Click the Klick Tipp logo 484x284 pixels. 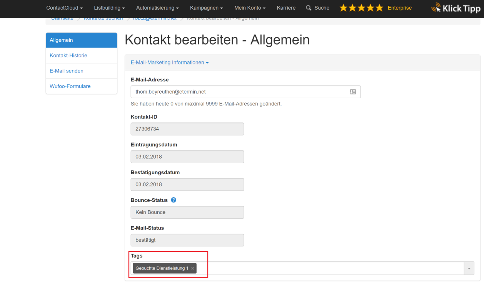click(x=456, y=8)
